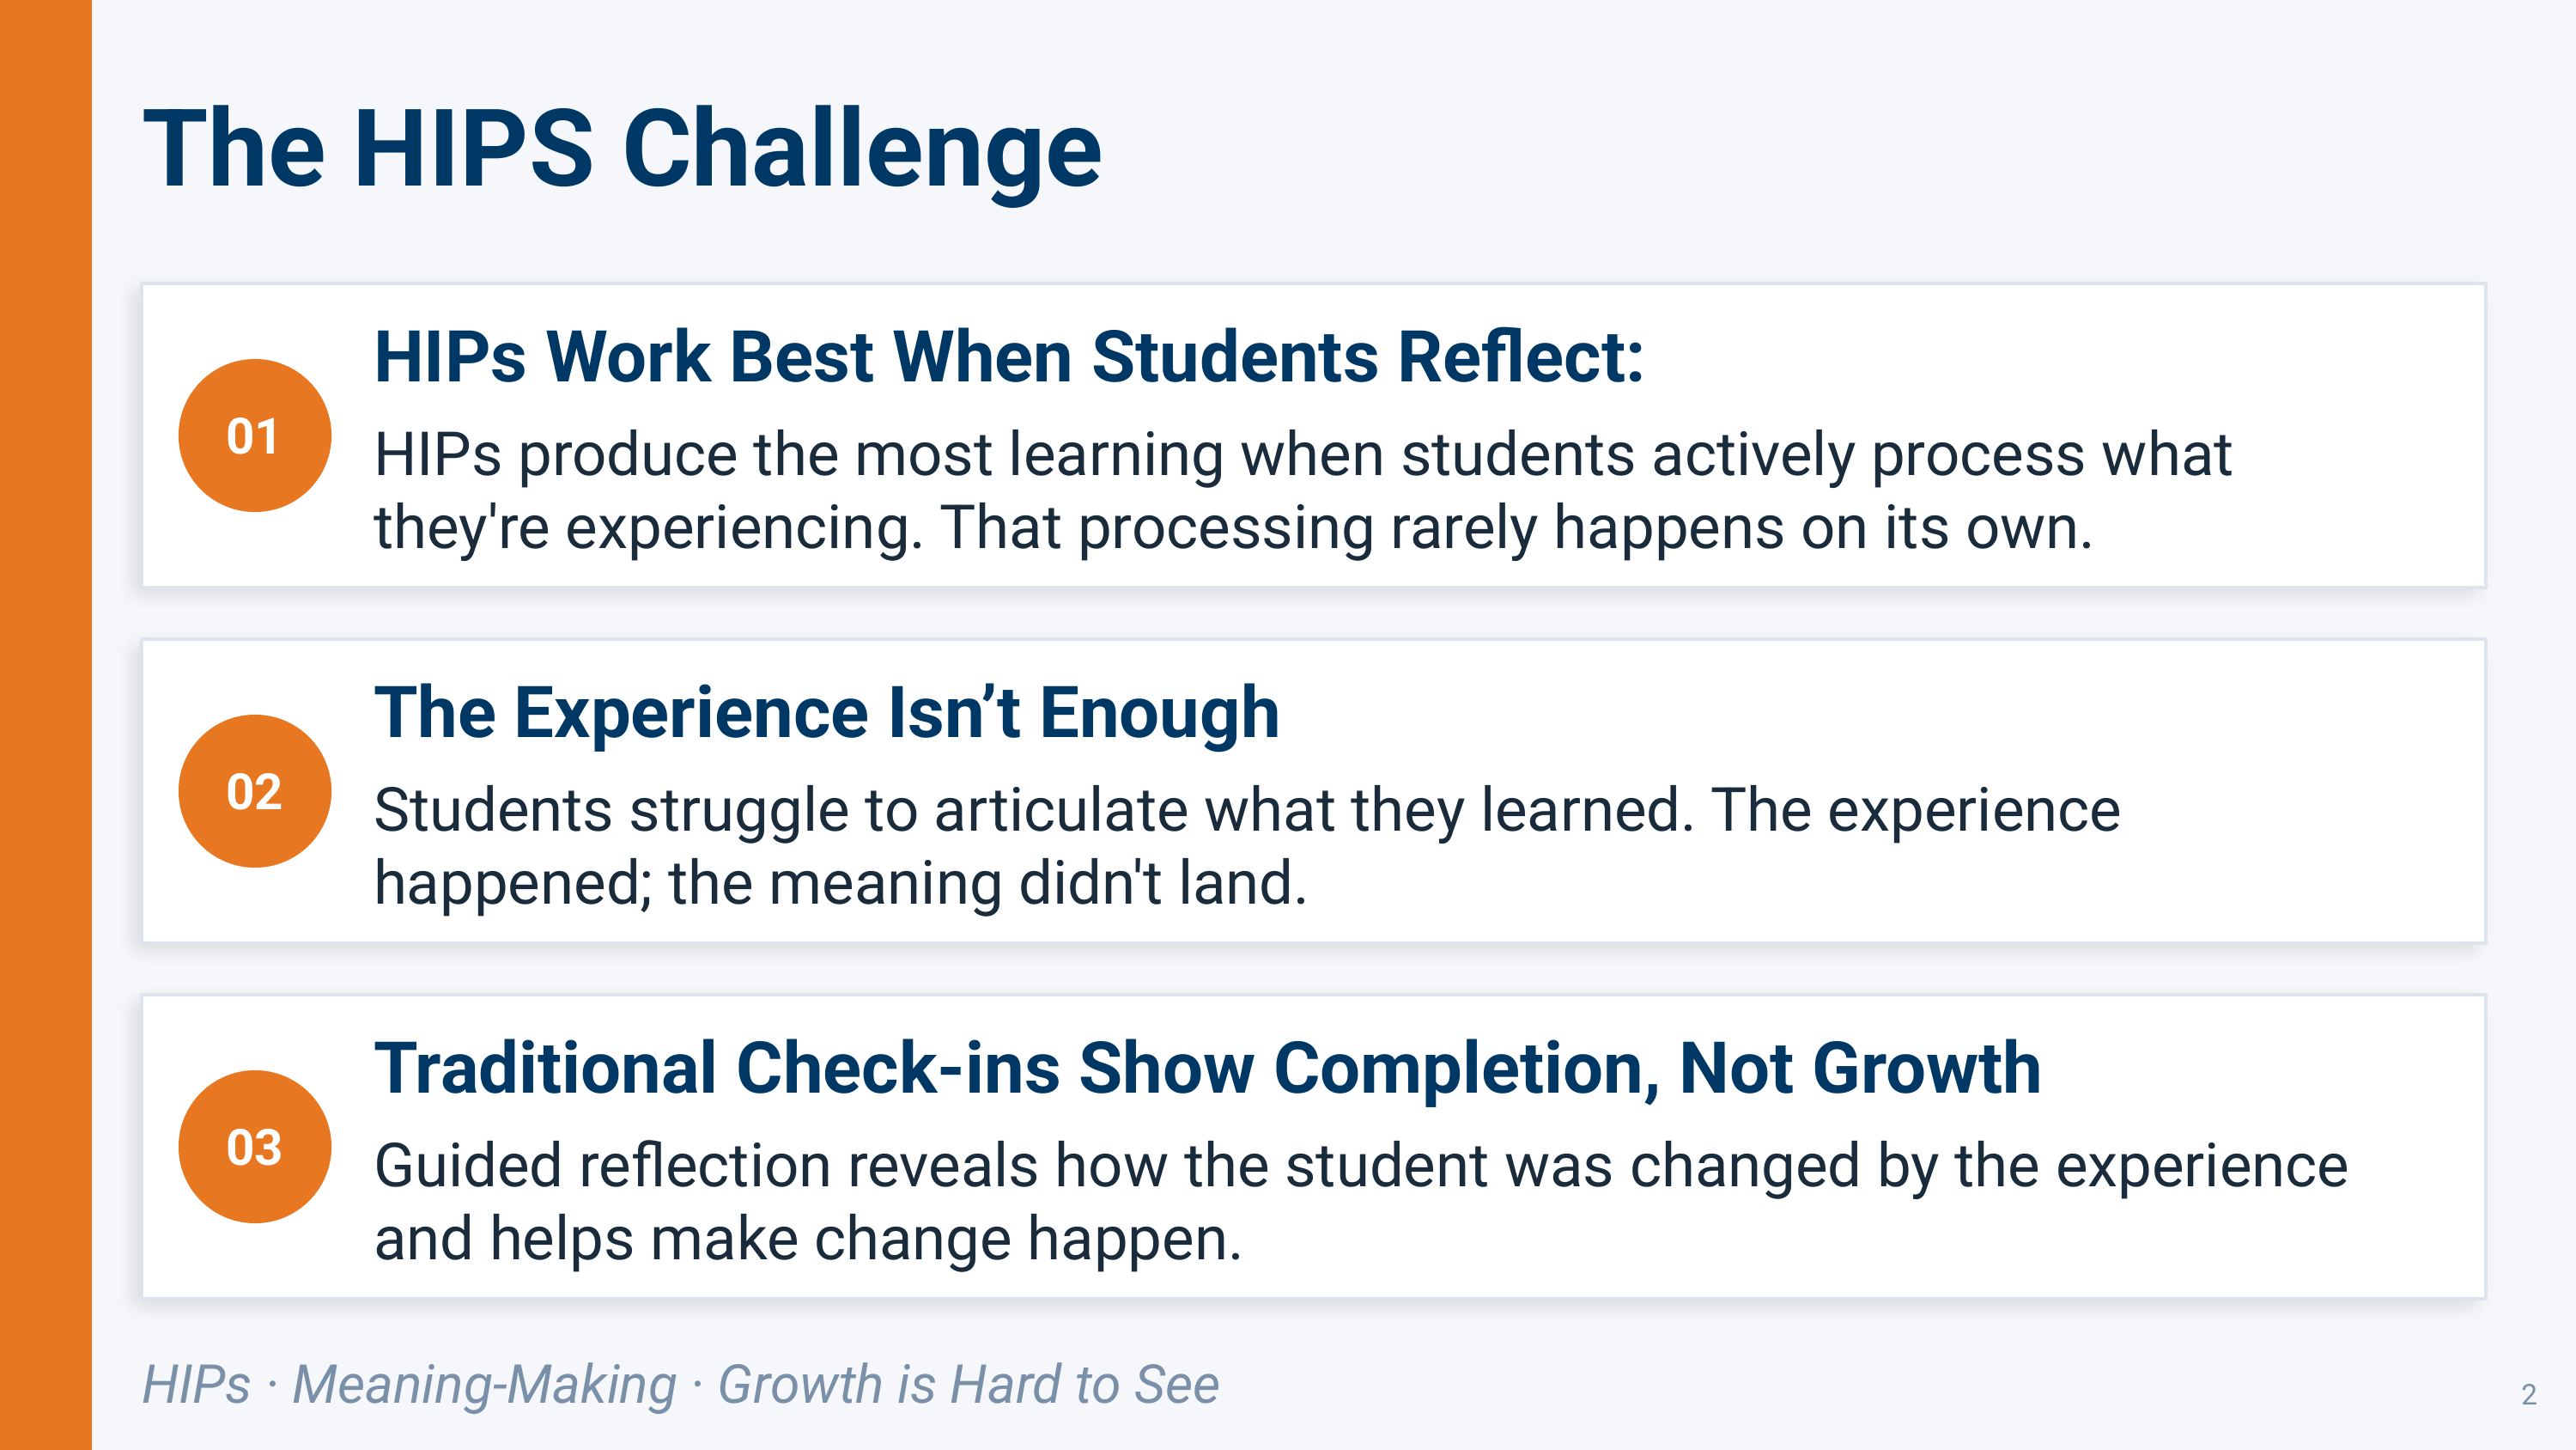Click the orange 02 circle badge

tap(254, 790)
